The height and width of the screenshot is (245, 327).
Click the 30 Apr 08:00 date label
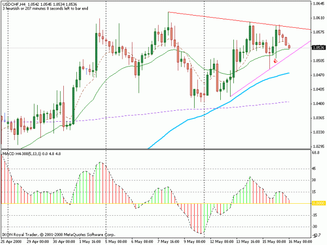(64, 241)
